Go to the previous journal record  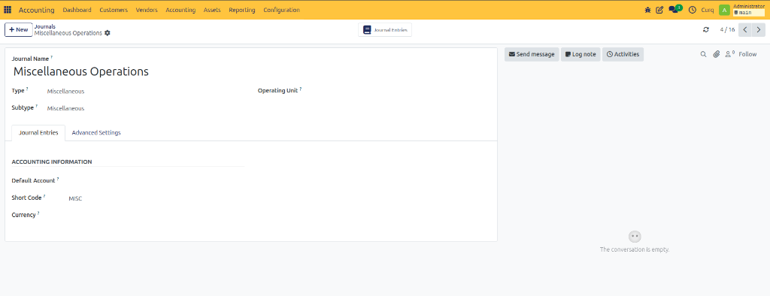point(745,29)
